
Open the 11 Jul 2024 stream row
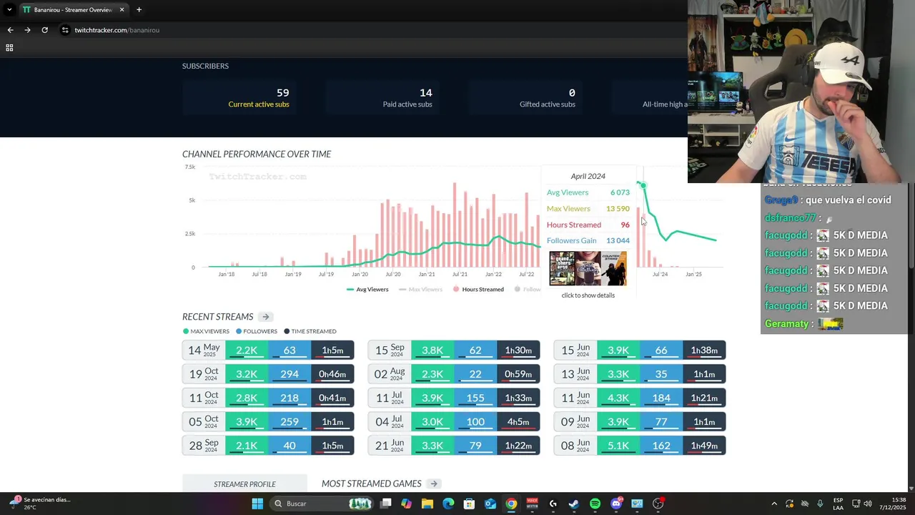point(454,398)
